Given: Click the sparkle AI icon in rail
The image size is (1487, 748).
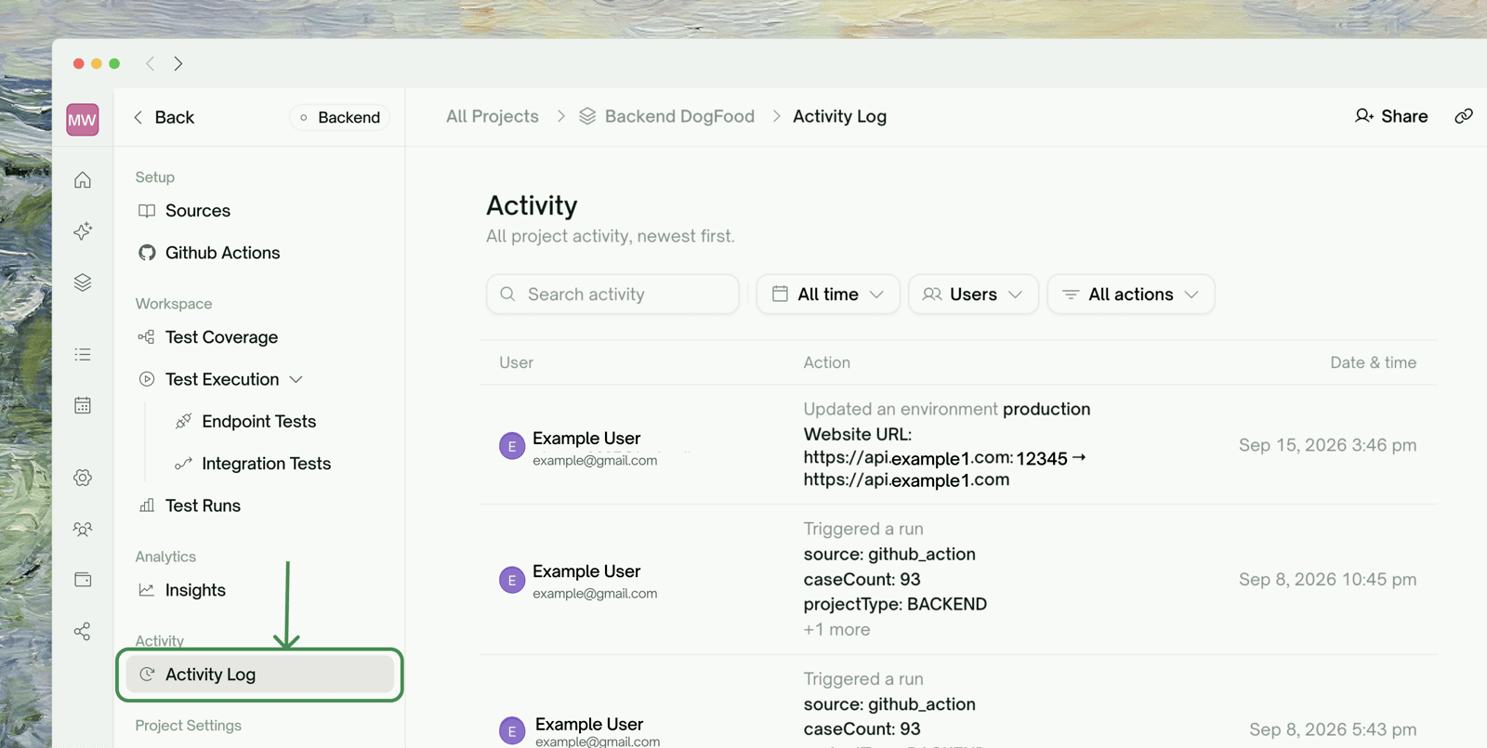Looking at the screenshot, I should [x=83, y=230].
